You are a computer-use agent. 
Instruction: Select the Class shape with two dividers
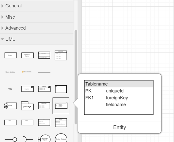click(27, 122)
